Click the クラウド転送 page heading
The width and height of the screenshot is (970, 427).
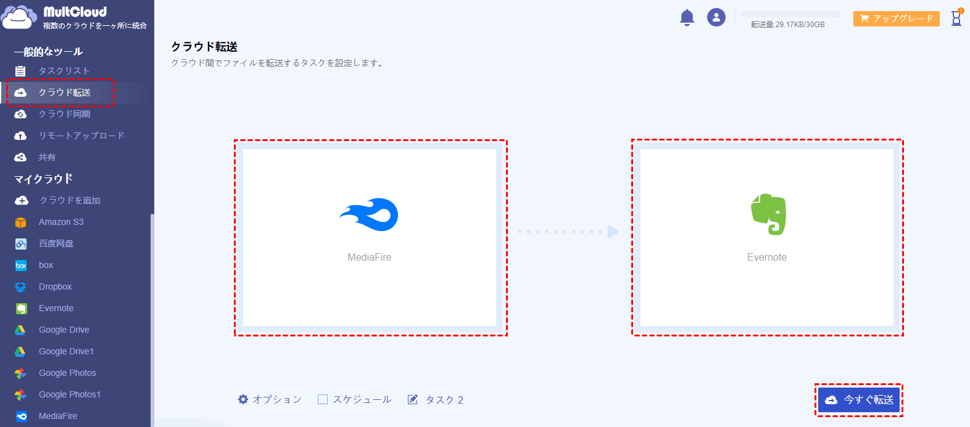click(x=204, y=47)
